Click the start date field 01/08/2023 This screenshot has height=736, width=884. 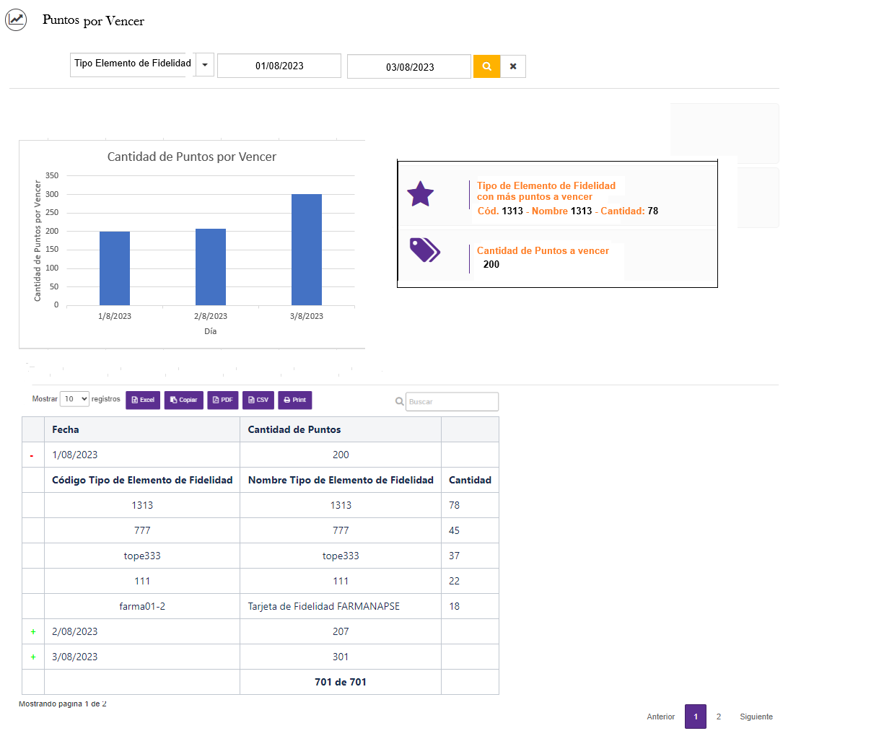[279, 66]
